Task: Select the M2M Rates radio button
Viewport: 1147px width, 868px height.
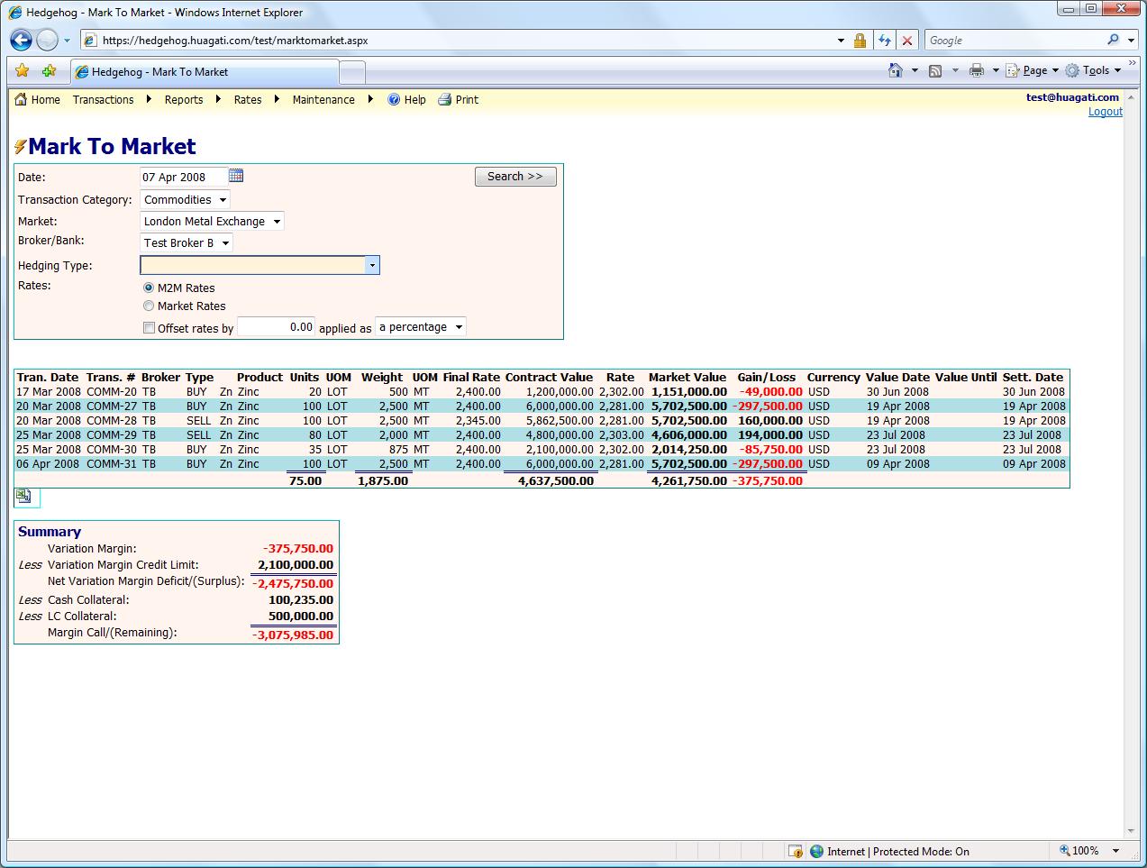Action: point(149,288)
